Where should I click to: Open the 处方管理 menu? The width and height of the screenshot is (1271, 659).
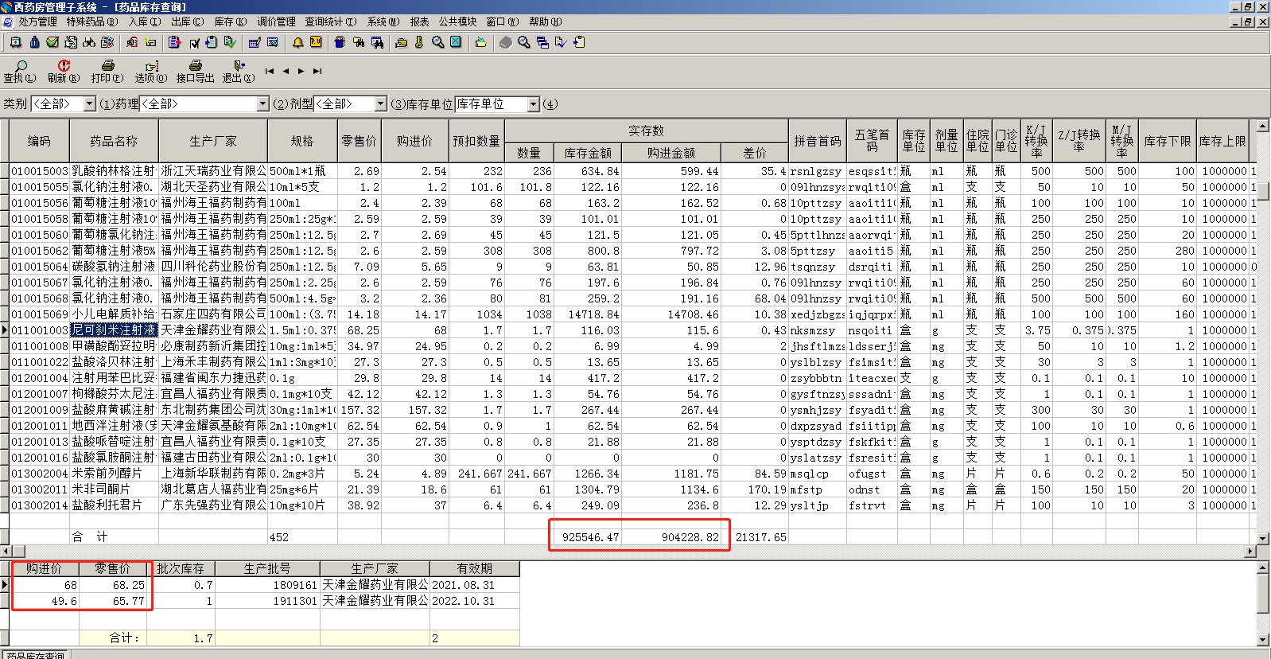click(x=37, y=21)
